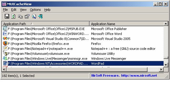Click the Exit toolbar icon
The image size is (170, 111).
(x=40, y=16)
